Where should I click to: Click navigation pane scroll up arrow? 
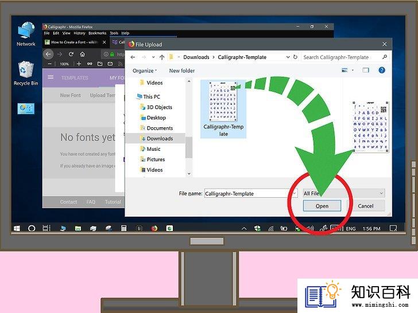point(189,81)
